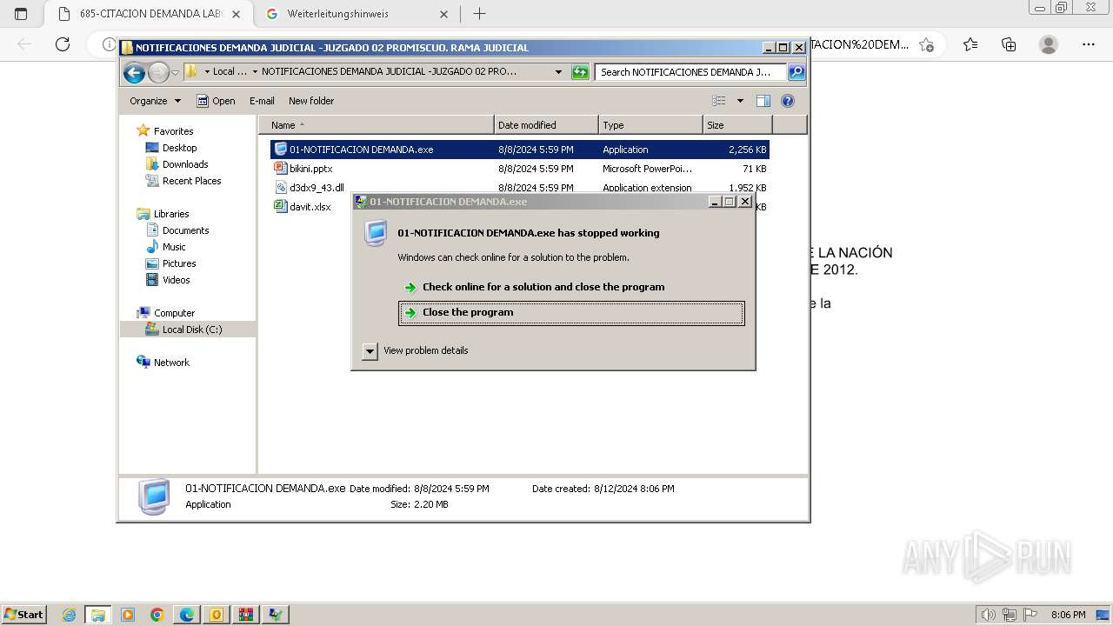Click the Explorer search input field
The height and width of the screenshot is (626, 1113).
(691, 72)
